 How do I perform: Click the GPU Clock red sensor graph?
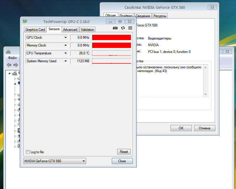click(111, 38)
